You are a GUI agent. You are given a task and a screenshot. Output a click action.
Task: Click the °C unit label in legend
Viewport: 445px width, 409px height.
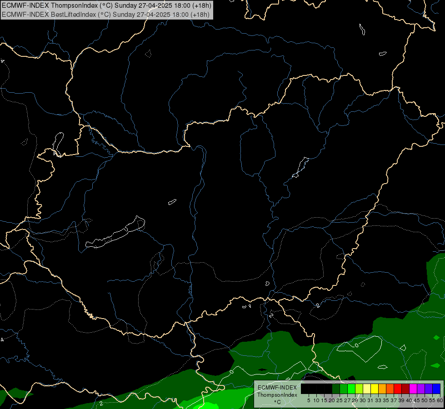(277, 402)
